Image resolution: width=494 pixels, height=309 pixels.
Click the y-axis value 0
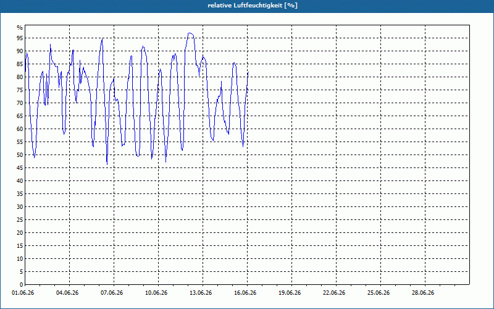(x=22, y=285)
